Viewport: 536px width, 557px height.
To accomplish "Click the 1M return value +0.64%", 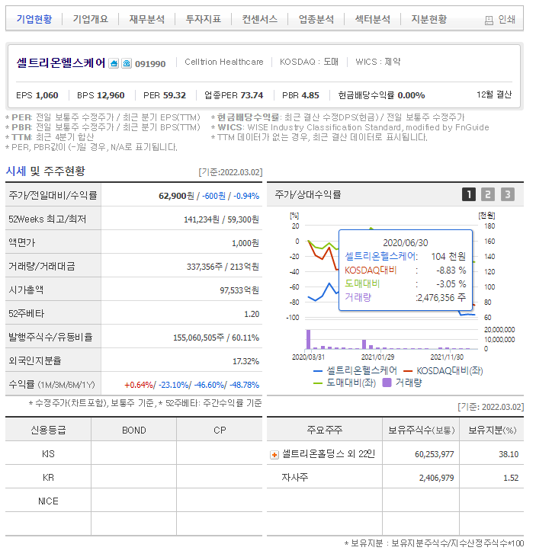I will (x=139, y=385).
